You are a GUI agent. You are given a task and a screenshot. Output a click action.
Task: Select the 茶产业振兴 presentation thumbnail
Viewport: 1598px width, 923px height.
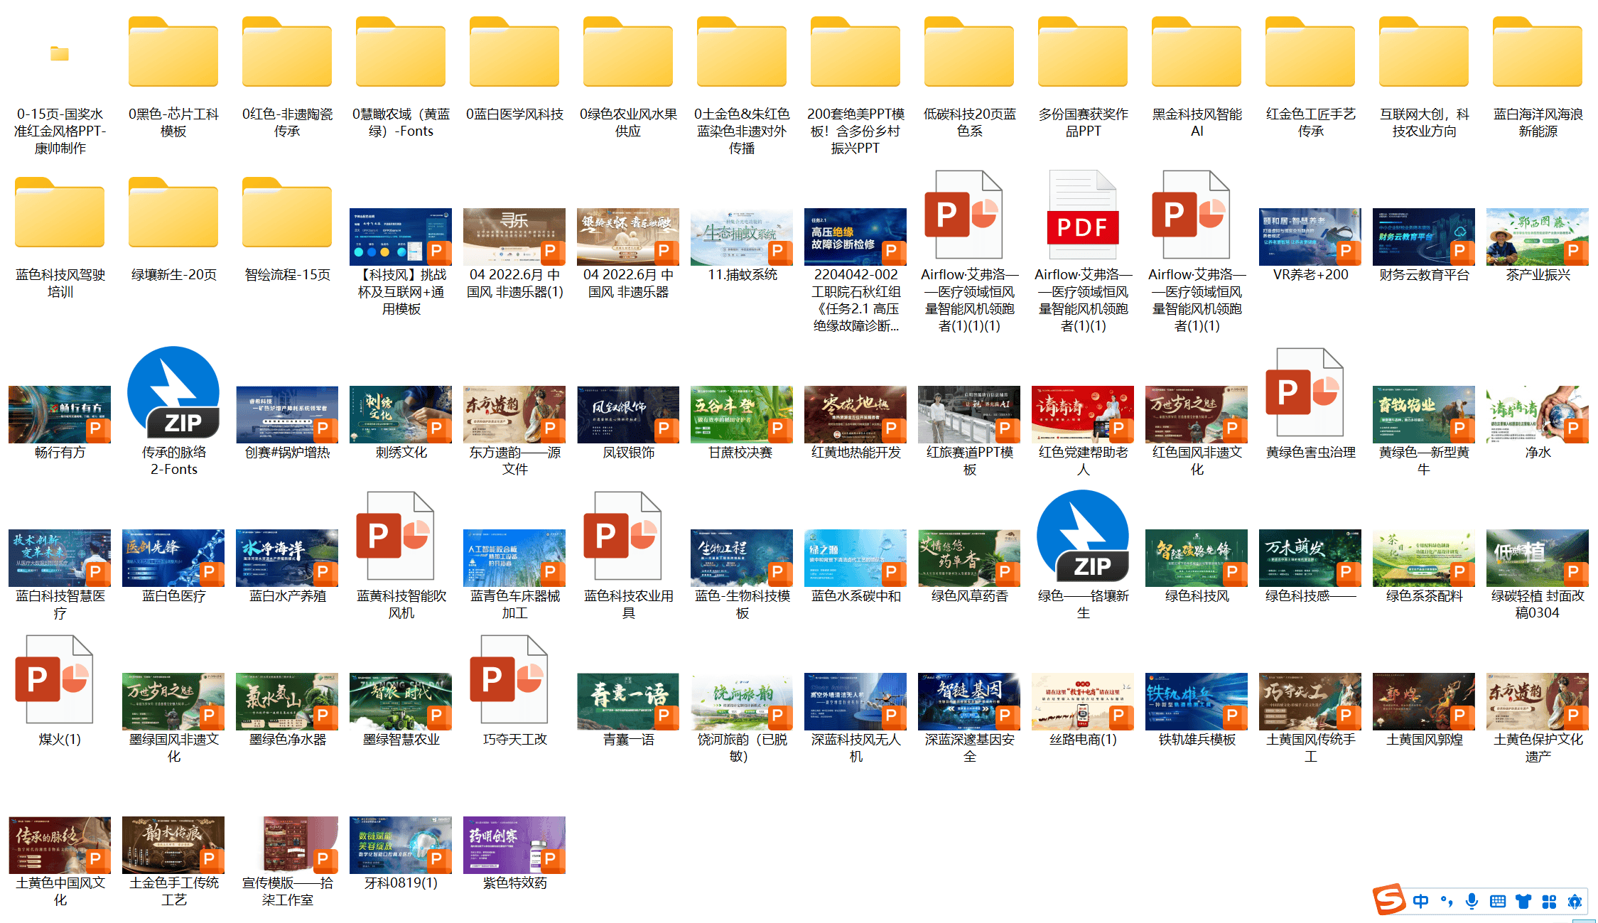tap(1538, 236)
